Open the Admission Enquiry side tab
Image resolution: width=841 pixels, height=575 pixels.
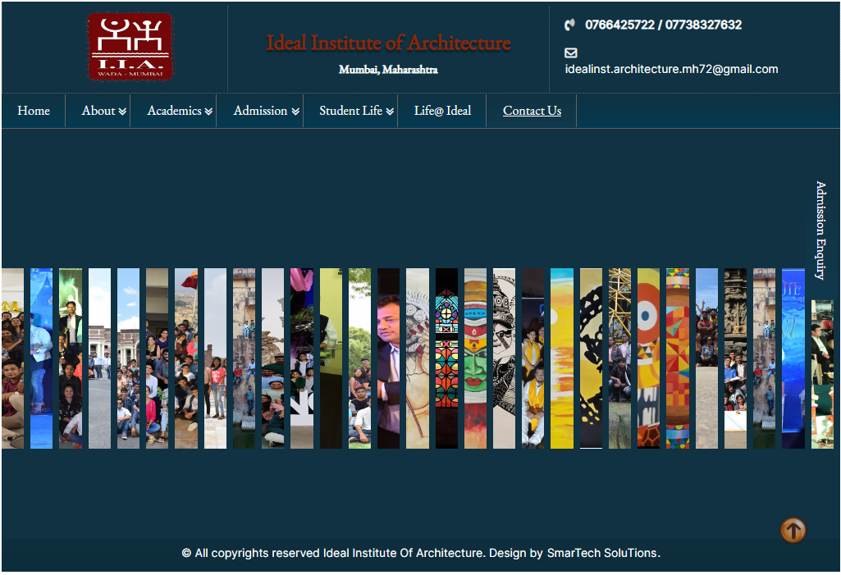(x=820, y=230)
